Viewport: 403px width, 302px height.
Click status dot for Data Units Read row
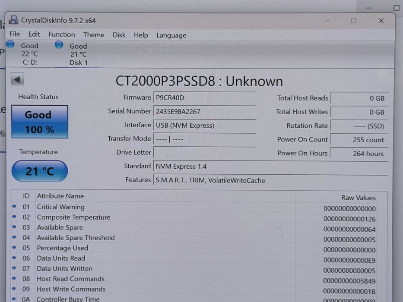14,258
